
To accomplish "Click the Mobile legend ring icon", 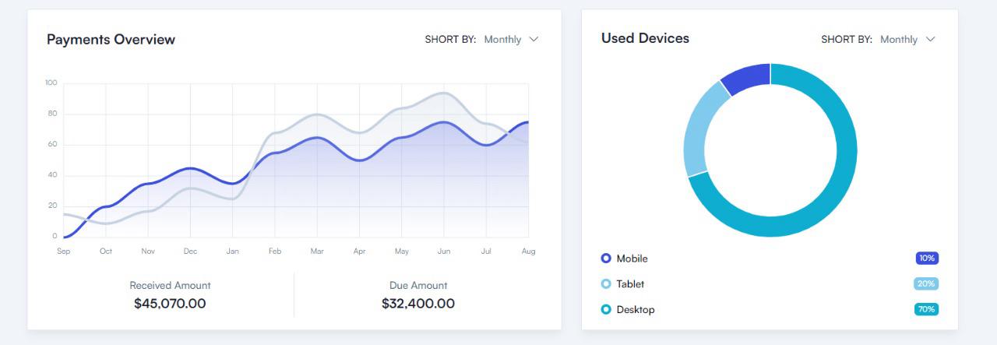I will pos(606,259).
